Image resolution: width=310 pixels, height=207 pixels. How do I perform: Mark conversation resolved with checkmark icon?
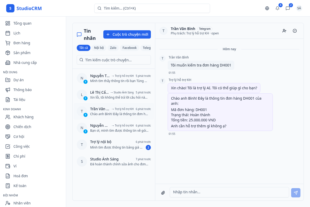295,31
